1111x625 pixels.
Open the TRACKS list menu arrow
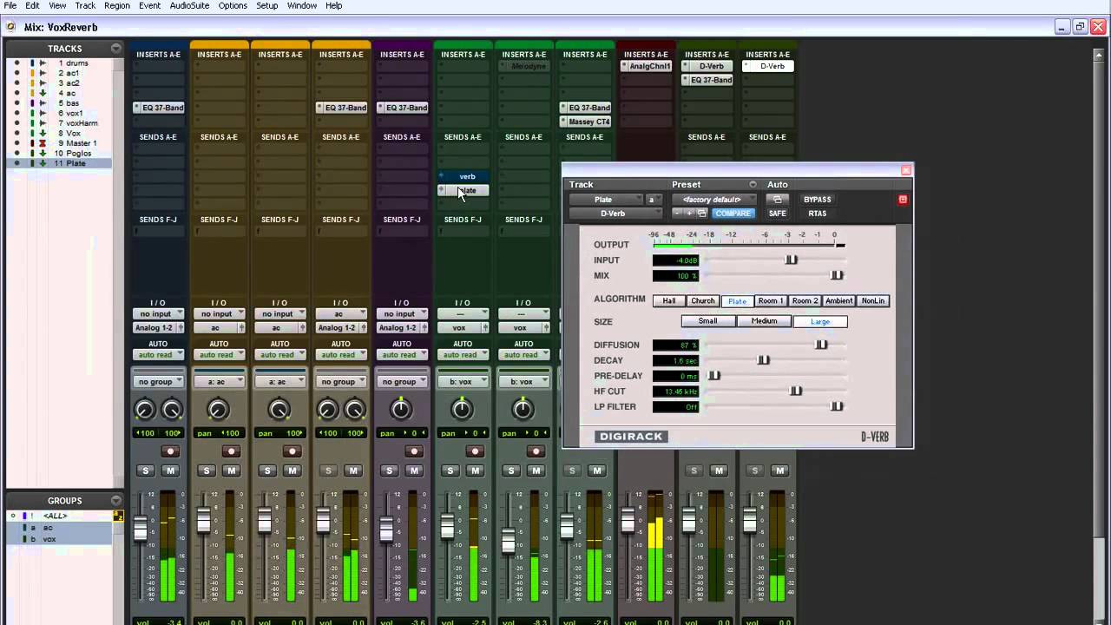(x=116, y=49)
